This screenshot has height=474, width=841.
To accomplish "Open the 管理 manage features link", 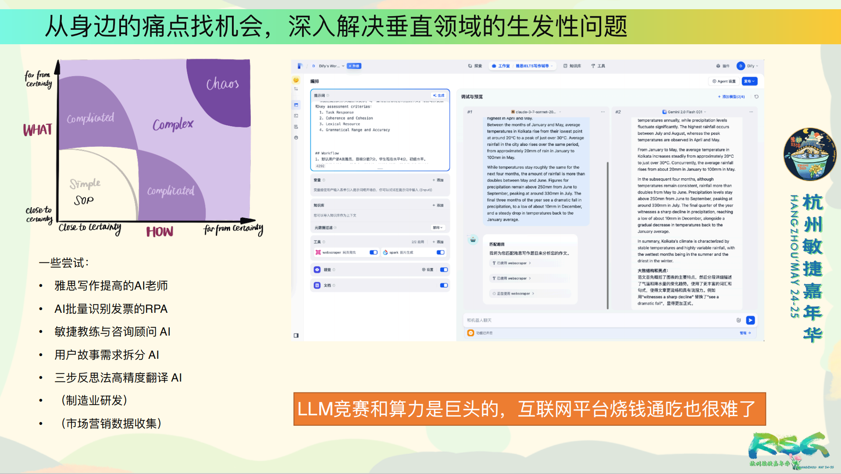I will click(745, 333).
